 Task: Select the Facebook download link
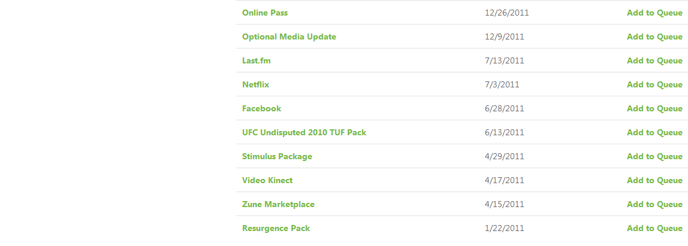point(261,108)
